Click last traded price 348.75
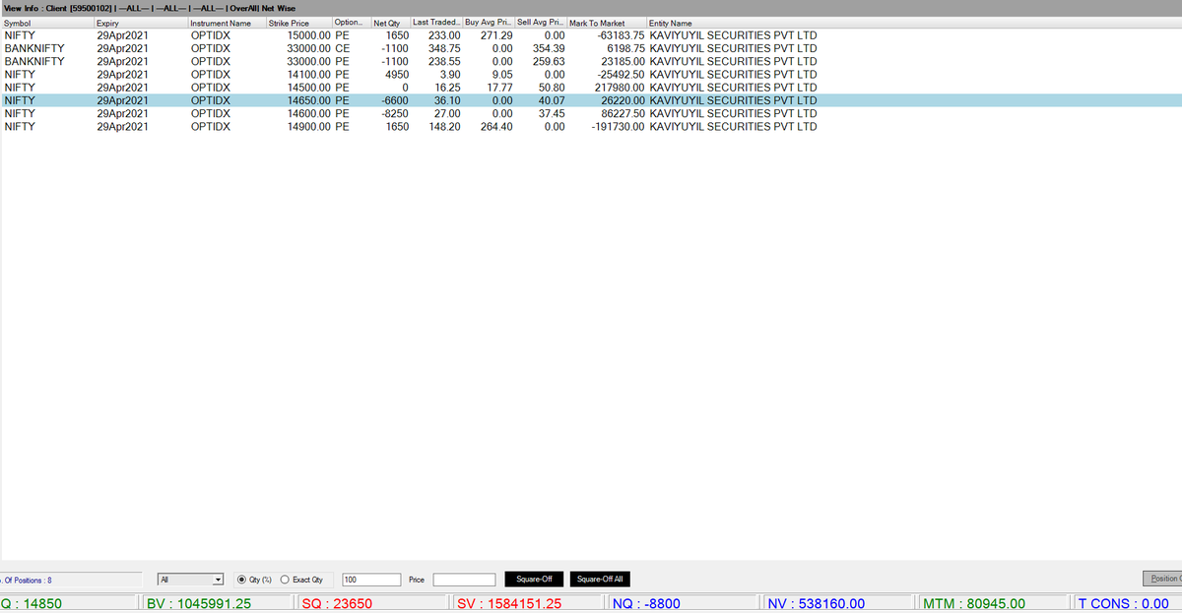The width and height of the screenshot is (1182, 613). (x=444, y=48)
